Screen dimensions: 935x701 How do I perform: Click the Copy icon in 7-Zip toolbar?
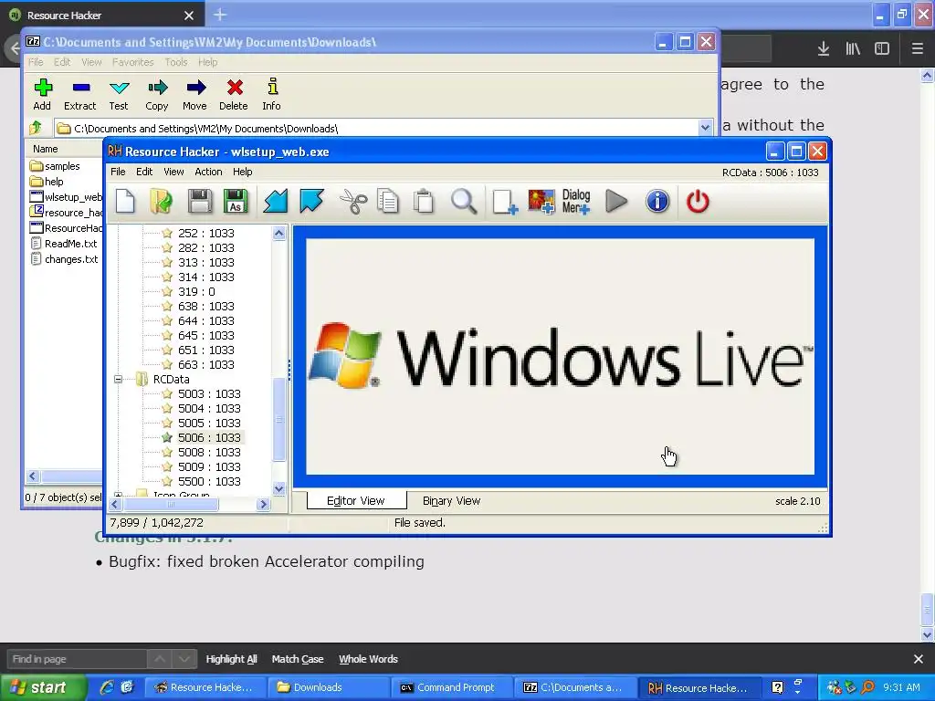click(157, 94)
